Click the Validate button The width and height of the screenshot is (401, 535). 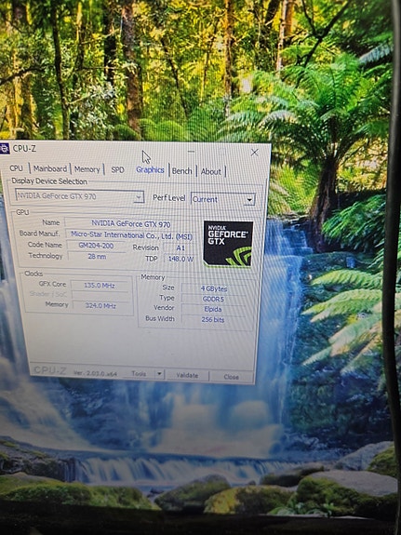[x=187, y=375]
